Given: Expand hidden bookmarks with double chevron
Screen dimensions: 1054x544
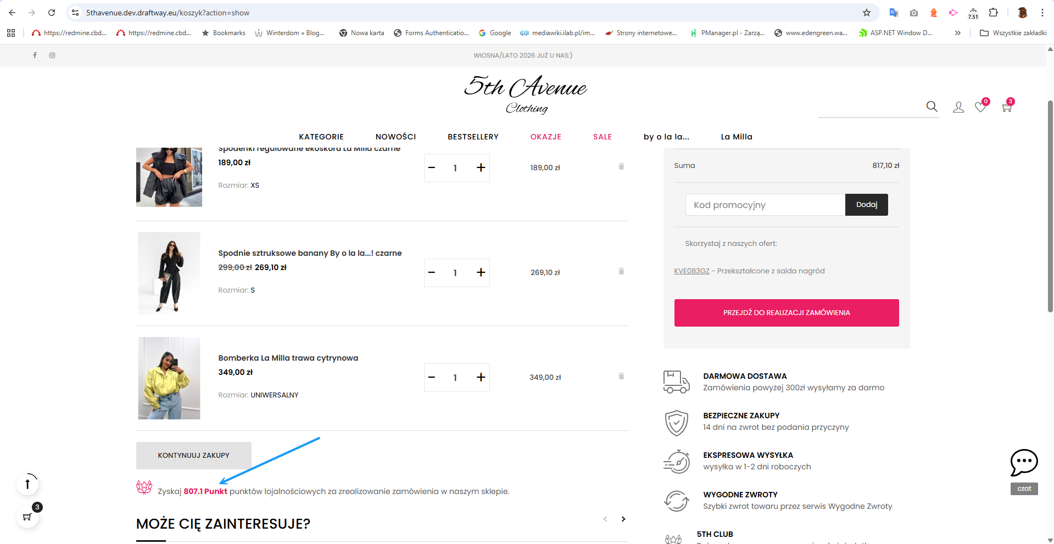Looking at the screenshot, I should point(957,33).
